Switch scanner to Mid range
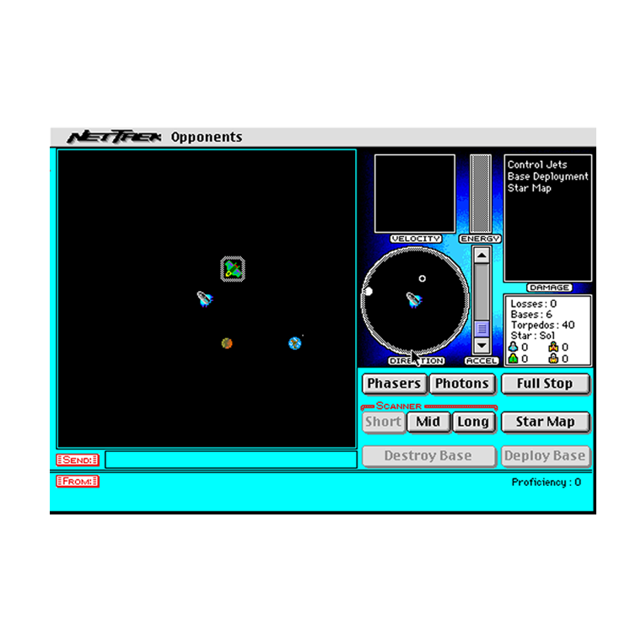641x641 pixels. (428, 422)
